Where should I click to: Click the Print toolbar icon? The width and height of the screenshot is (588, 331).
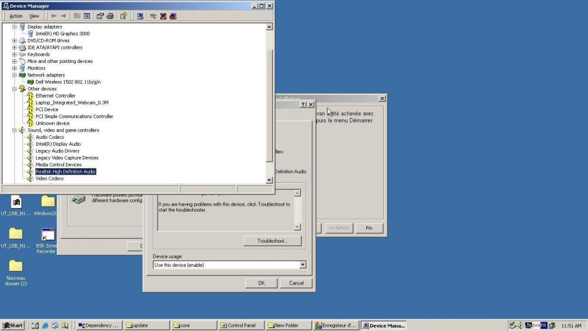(x=109, y=16)
